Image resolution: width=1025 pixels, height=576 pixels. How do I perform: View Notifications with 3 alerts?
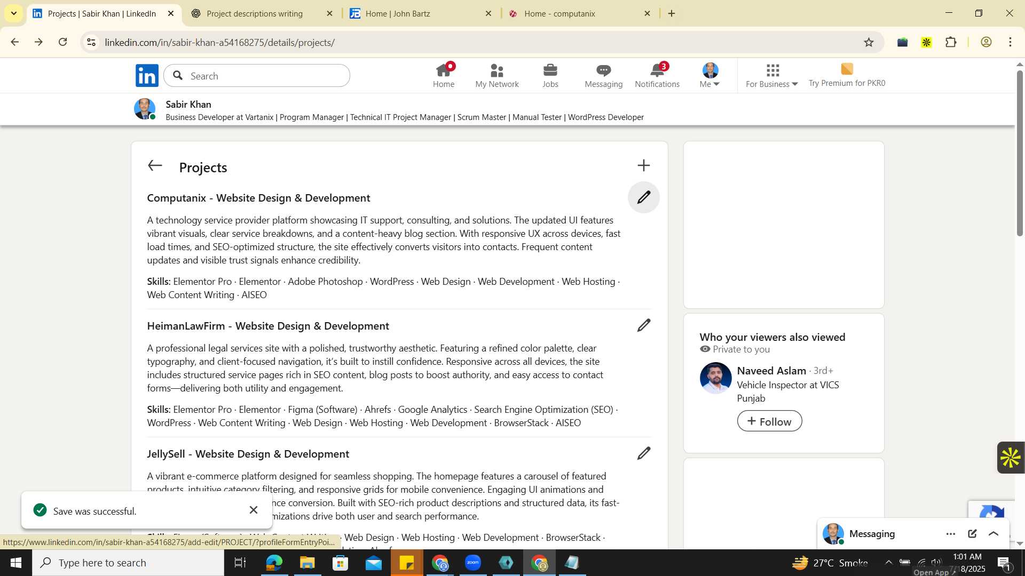click(x=657, y=76)
